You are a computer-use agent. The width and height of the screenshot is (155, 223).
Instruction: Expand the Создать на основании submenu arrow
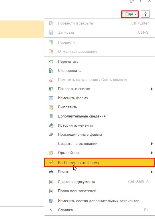(x=152, y=144)
